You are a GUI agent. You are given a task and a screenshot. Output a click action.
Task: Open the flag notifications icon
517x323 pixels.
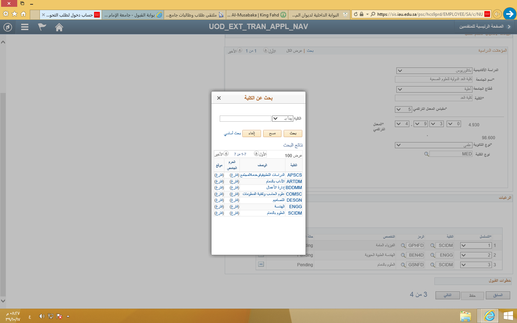[42, 27]
